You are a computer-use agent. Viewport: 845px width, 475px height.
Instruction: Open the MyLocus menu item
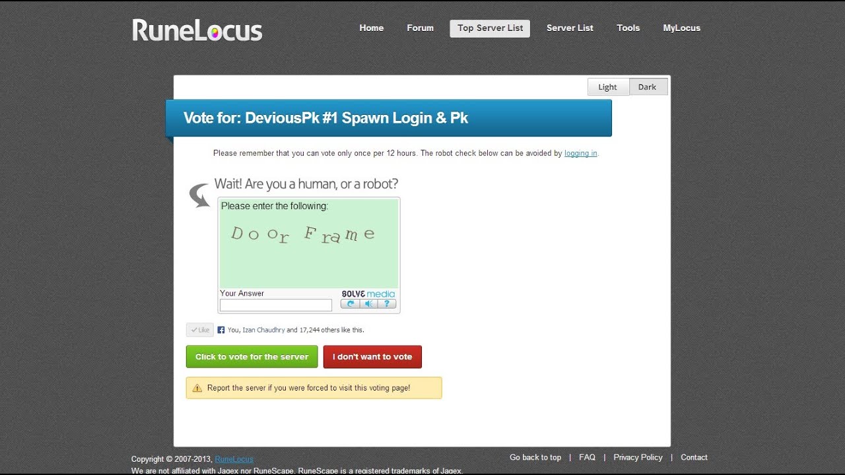click(682, 28)
